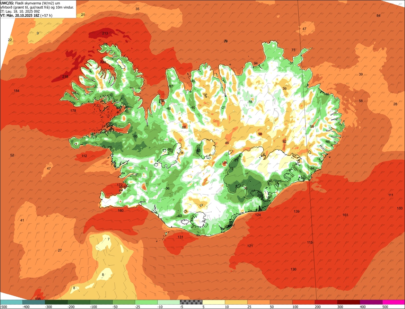
Task: Click the flux value 213 northwest of Westfjords
Action: (x=105, y=33)
